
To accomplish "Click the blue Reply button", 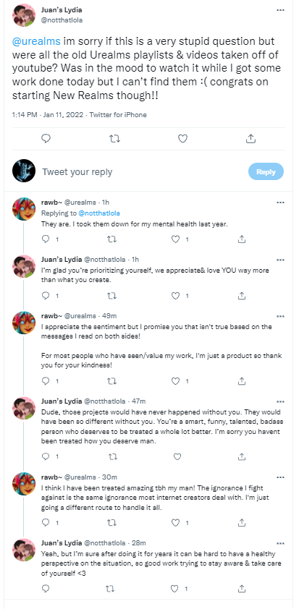I will (266, 171).
